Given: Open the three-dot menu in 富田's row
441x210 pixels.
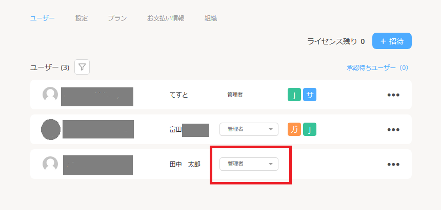Looking at the screenshot, I should [x=393, y=130].
